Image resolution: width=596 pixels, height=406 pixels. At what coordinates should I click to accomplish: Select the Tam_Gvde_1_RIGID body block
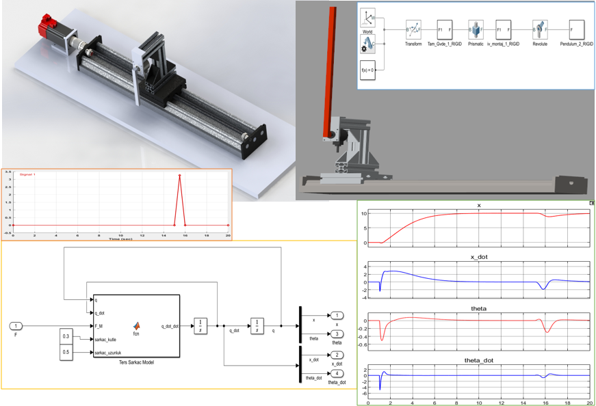[x=445, y=29]
